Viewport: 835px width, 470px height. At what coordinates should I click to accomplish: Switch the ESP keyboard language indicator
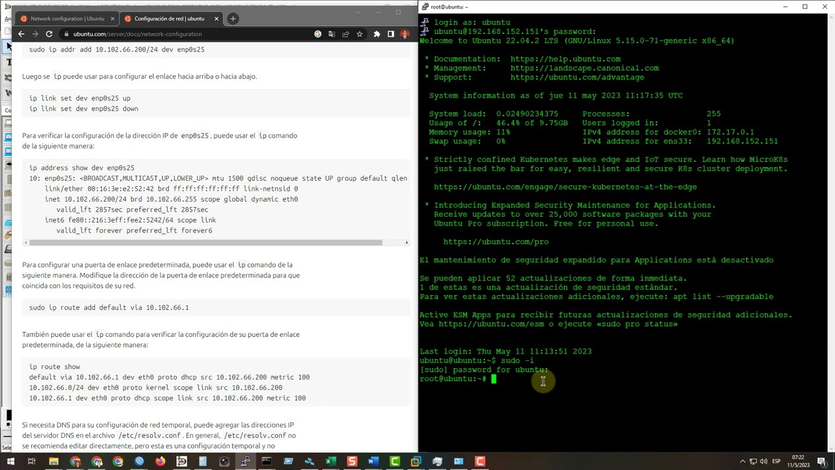click(x=776, y=462)
